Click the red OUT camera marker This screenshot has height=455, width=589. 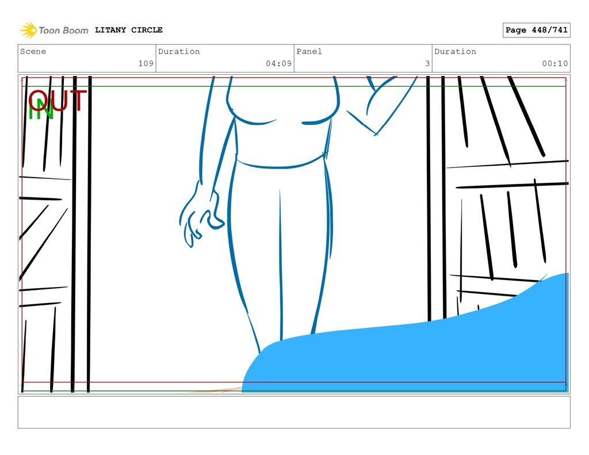tap(58, 100)
